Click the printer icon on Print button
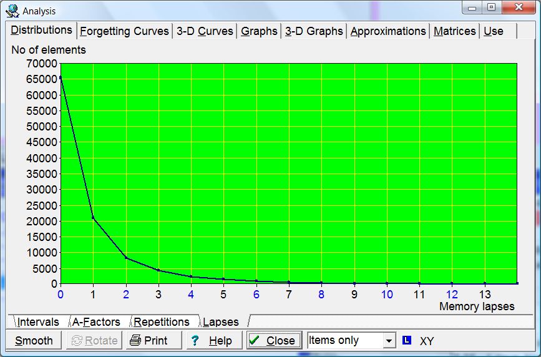This screenshot has height=357, width=541. pos(135,340)
